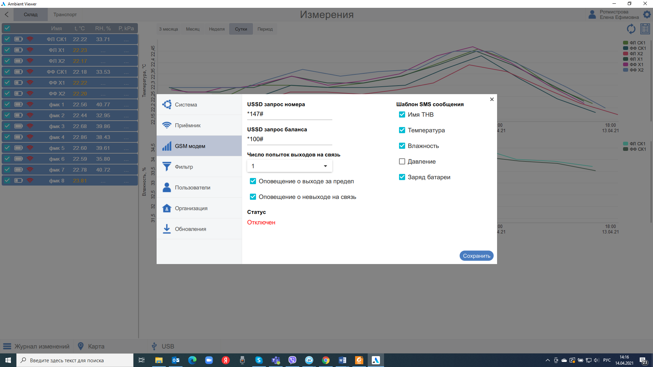This screenshot has height=367, width=653.
Task: Open Журнал изменений log
Action: (36, 346)
